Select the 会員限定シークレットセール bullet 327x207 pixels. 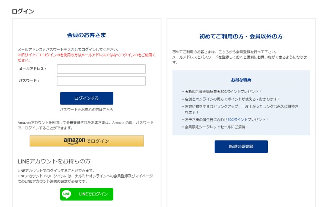tap(216, 127)
